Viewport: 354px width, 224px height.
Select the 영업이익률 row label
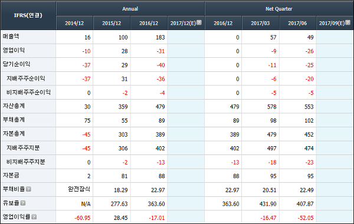coord(17,217)
